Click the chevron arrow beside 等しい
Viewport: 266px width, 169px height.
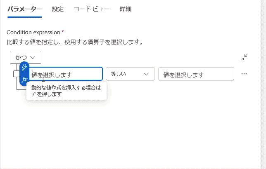point(146,74)
